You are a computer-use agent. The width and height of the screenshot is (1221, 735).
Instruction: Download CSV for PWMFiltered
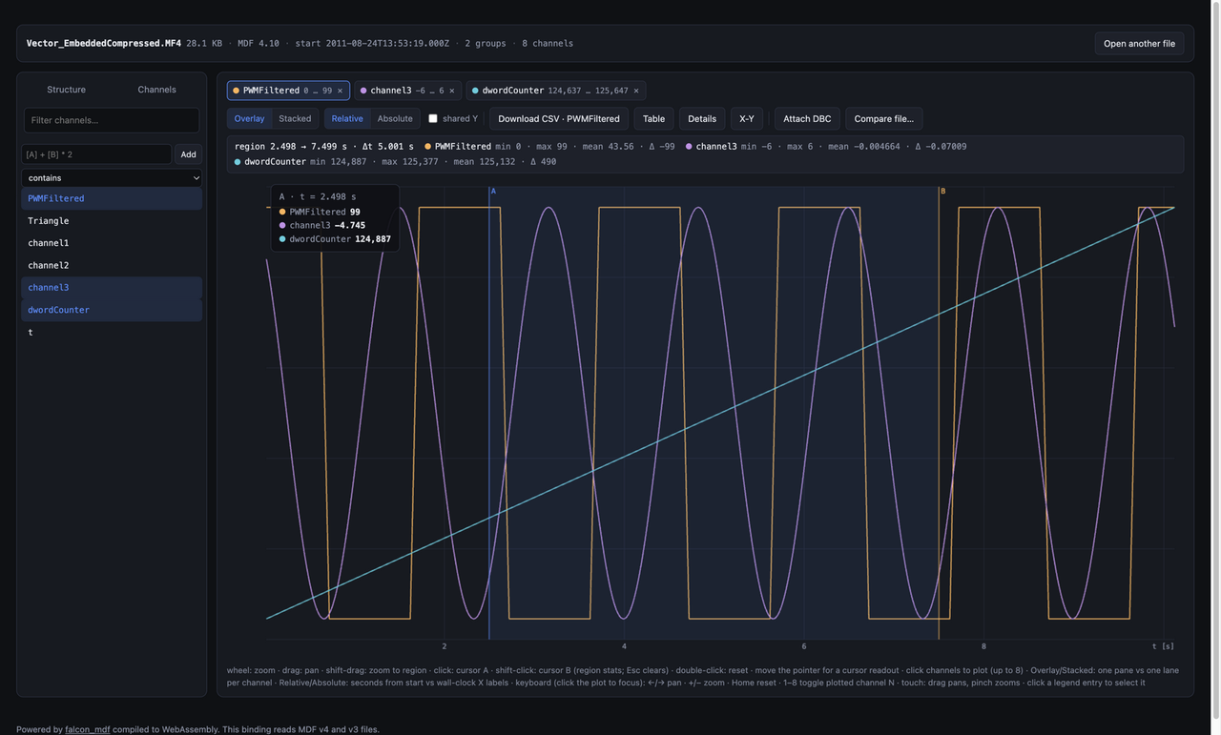(559, 118)
